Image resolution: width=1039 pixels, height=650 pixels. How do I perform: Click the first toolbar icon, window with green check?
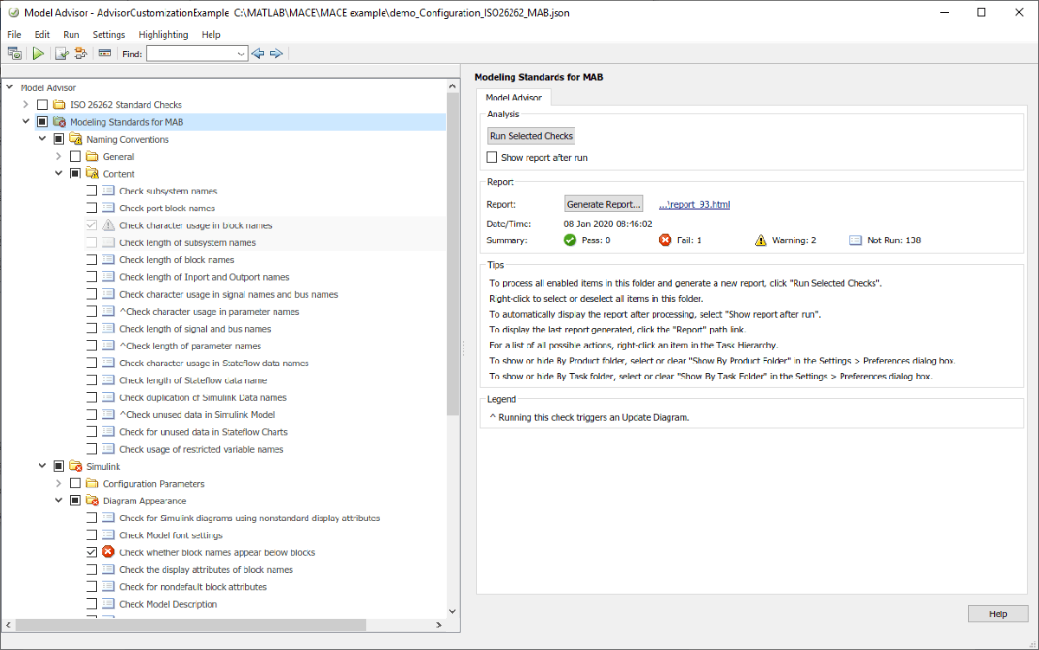pyautogui.click(x=15, y=54)
